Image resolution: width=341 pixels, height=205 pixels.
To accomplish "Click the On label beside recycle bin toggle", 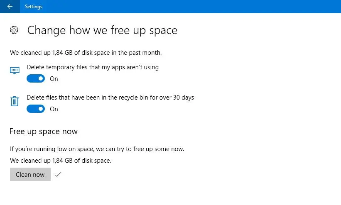I will [54, 109].
